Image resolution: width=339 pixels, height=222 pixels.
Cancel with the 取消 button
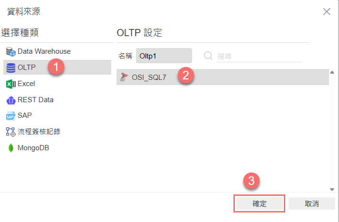coord(311,203)
